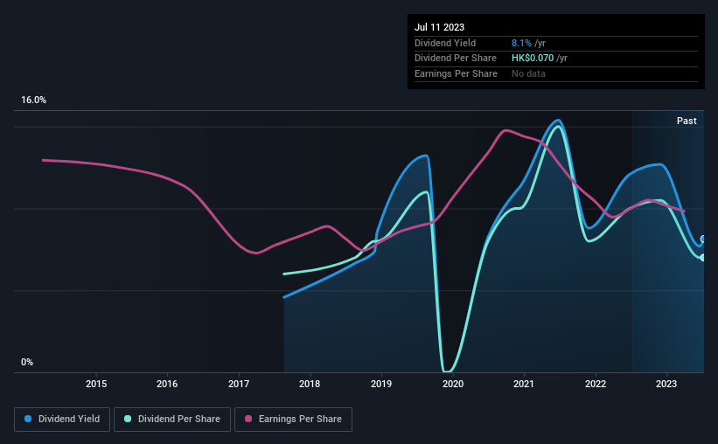Click the tooltip Earnings Per Share label
The image size is (718, 444).
point(456,73)
